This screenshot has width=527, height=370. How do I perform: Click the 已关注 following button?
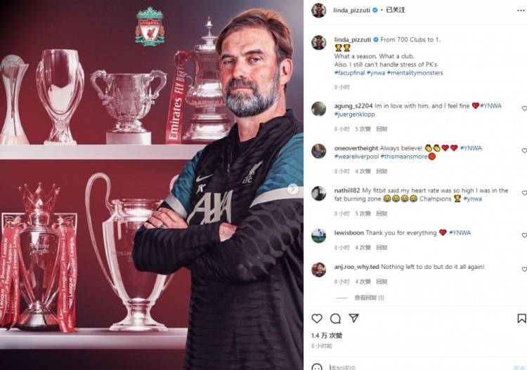(396, 10)
